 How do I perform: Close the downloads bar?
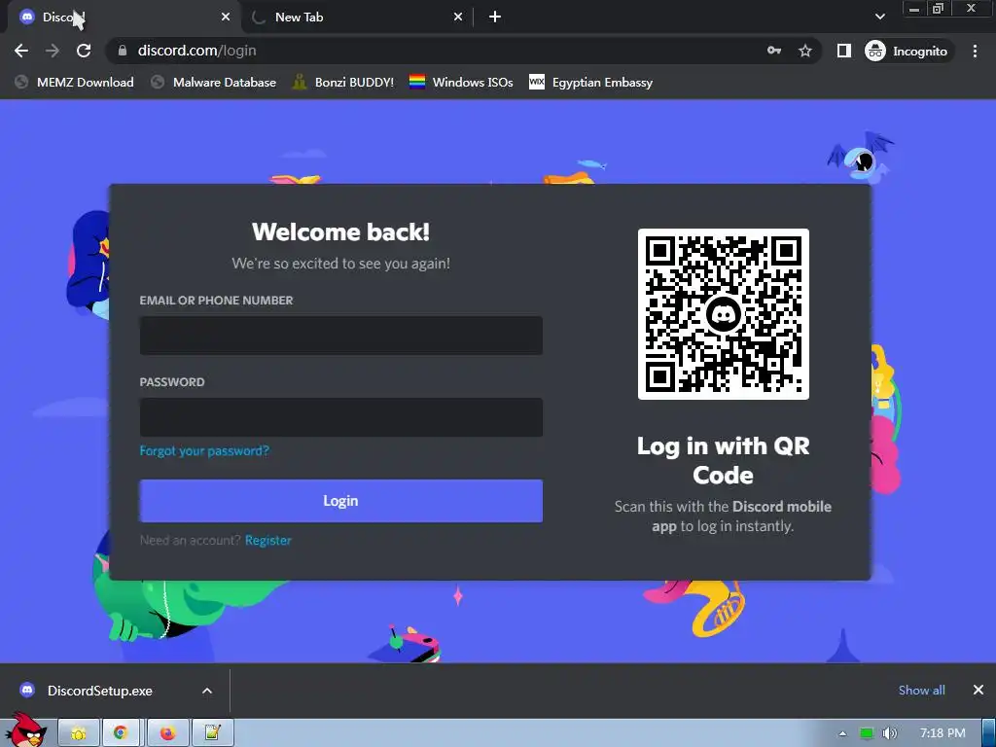(978, 690)
